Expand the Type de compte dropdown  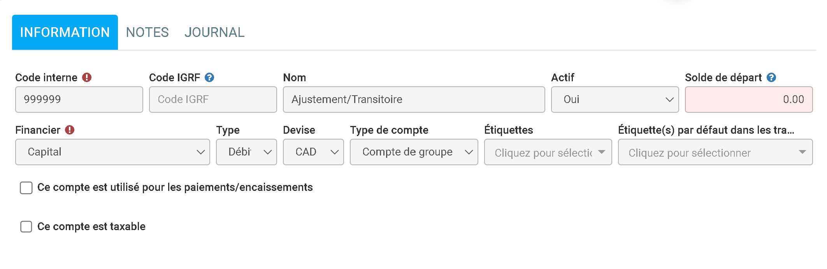click(x=413, y=152)
